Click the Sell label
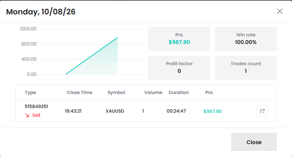This screenshot has height=157, width=292. pos(36,115)
